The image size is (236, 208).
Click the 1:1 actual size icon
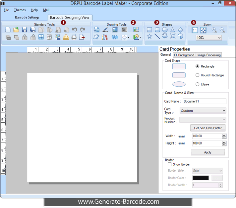[195, 30]
